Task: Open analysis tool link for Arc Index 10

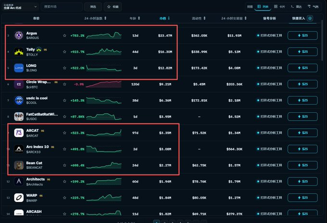Action: click(269, 149)
